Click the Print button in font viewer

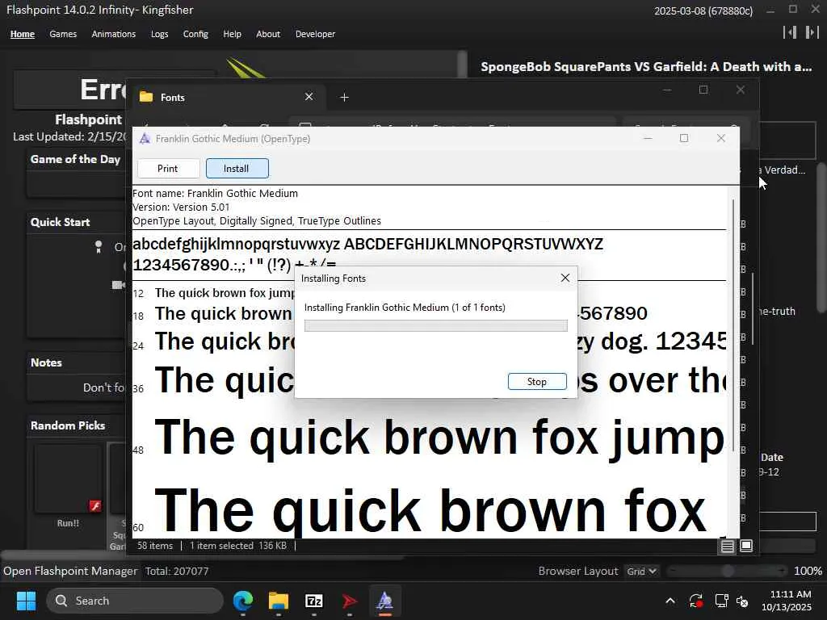pos(168,169)
